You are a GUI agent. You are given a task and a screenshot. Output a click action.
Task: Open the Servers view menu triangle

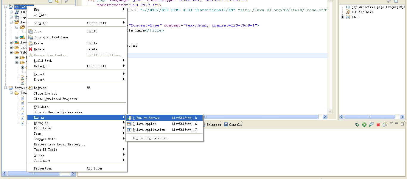click(391, 123)
